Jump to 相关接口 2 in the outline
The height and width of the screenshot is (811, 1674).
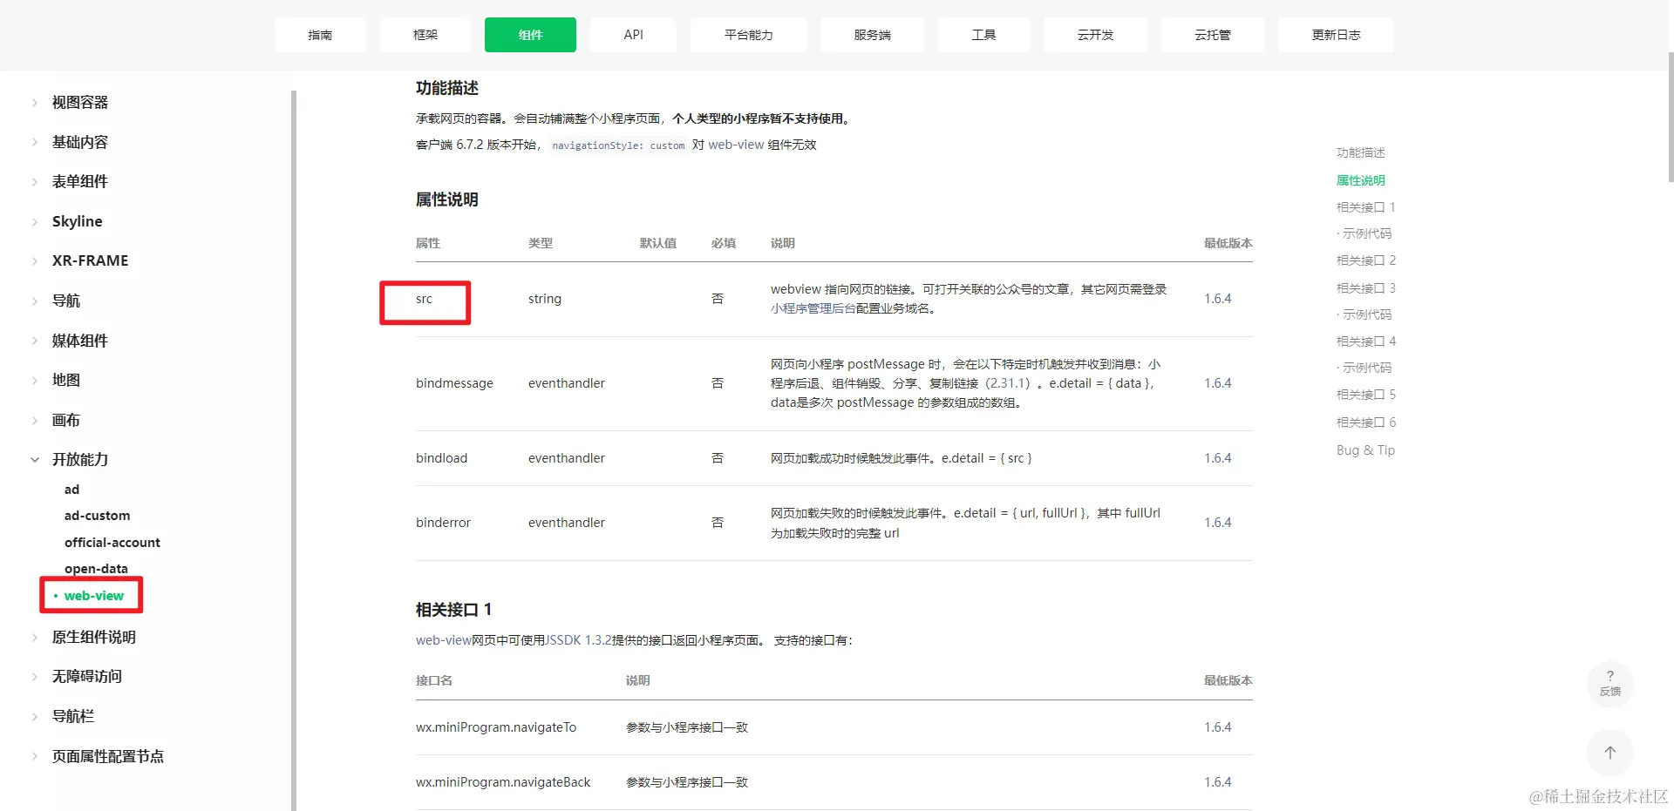[x=1366, y=260]
